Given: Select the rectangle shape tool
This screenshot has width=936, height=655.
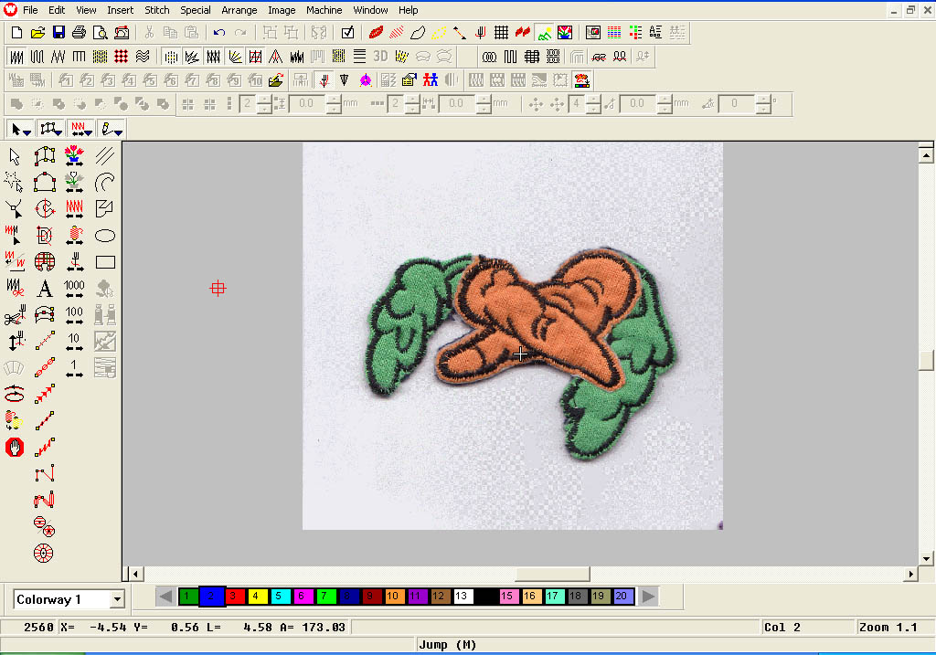Looking at the screenshot, I should tap(105, 262).
